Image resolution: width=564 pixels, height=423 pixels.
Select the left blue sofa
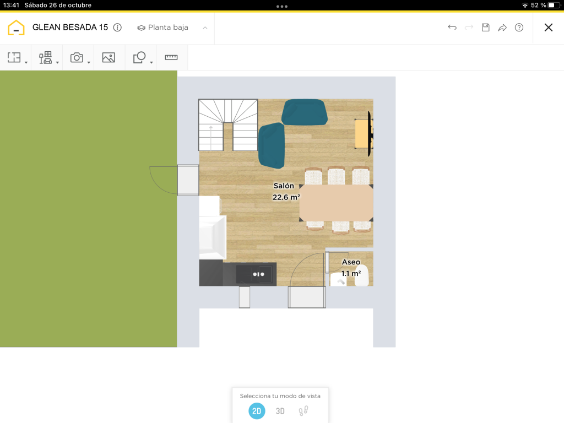pos(272,145)
